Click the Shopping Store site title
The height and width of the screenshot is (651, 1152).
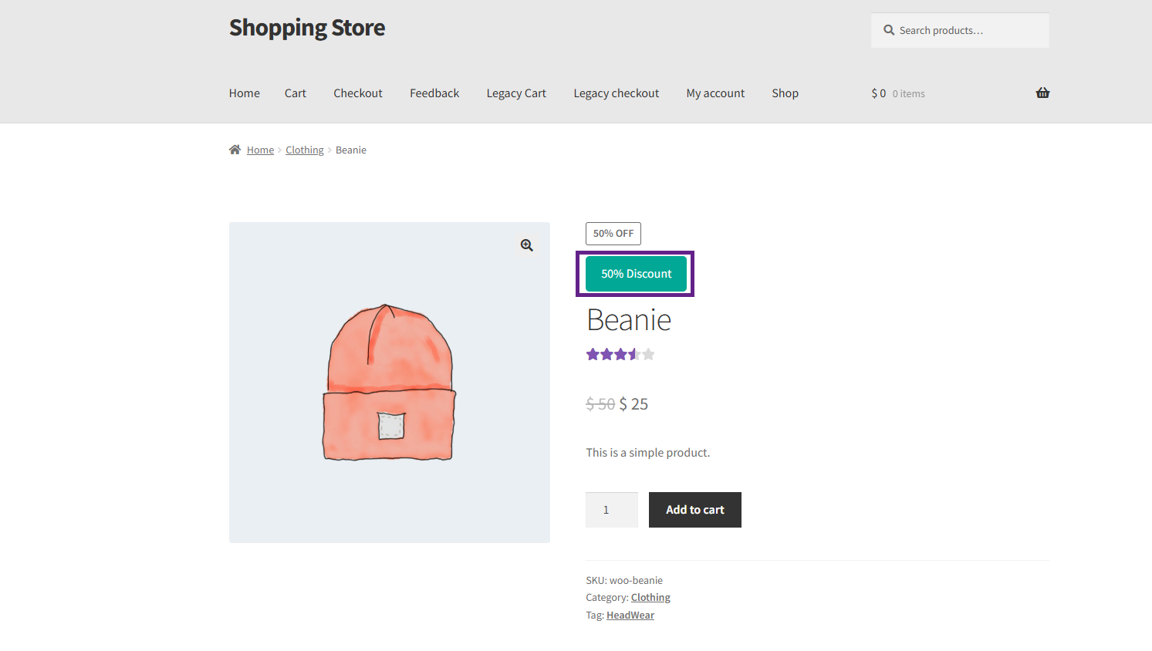pos(306,27)
